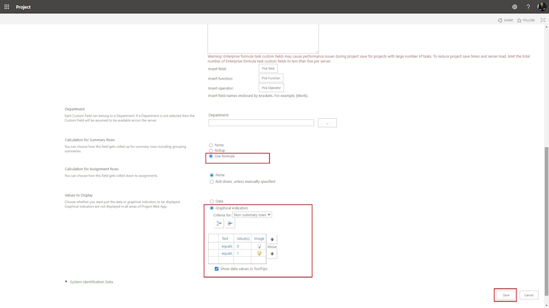Click the Pick field button
Image resolution: width=549 pixels, height=308 pixels.
click(268, 69)
